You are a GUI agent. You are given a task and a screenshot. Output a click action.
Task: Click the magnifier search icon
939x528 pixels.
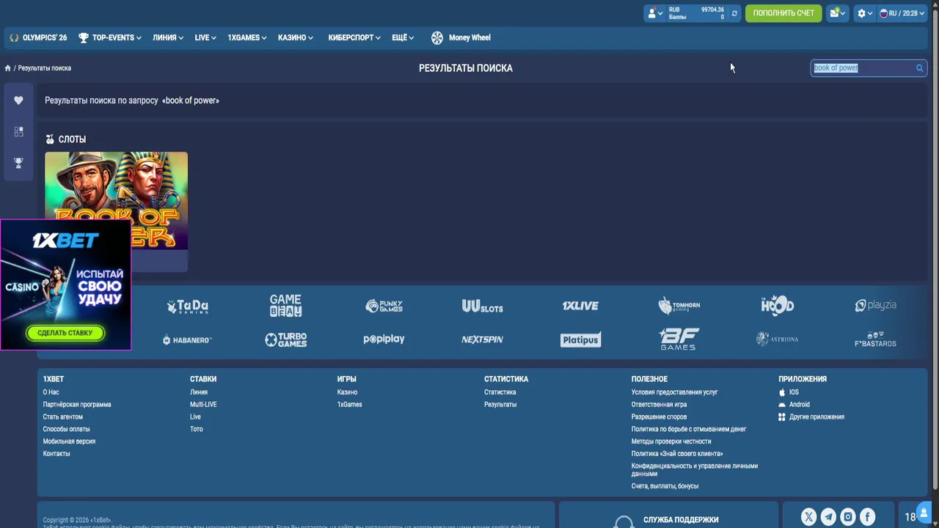click(919, 68)
